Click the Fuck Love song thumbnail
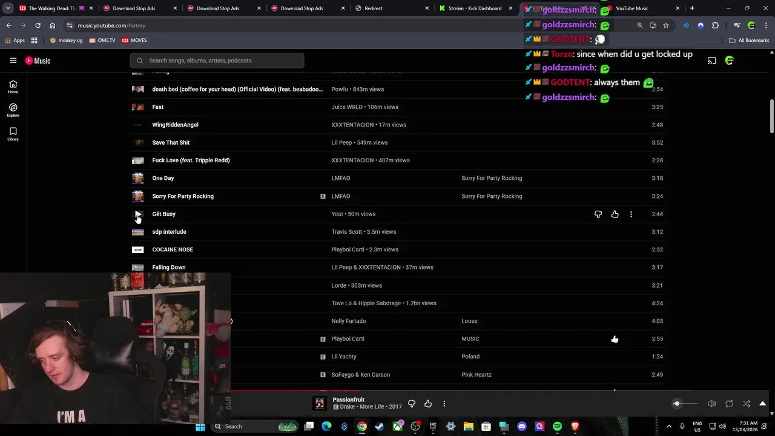Image resolution: width=775 pixels, height=436 pixels. click(138, 160)
